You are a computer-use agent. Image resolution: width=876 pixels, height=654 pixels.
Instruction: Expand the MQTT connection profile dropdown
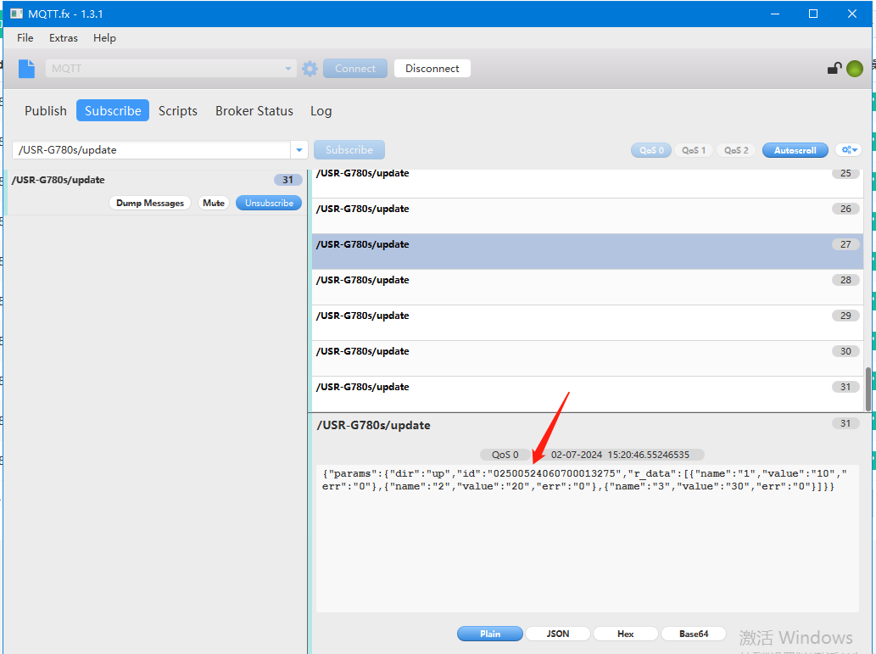288,69
